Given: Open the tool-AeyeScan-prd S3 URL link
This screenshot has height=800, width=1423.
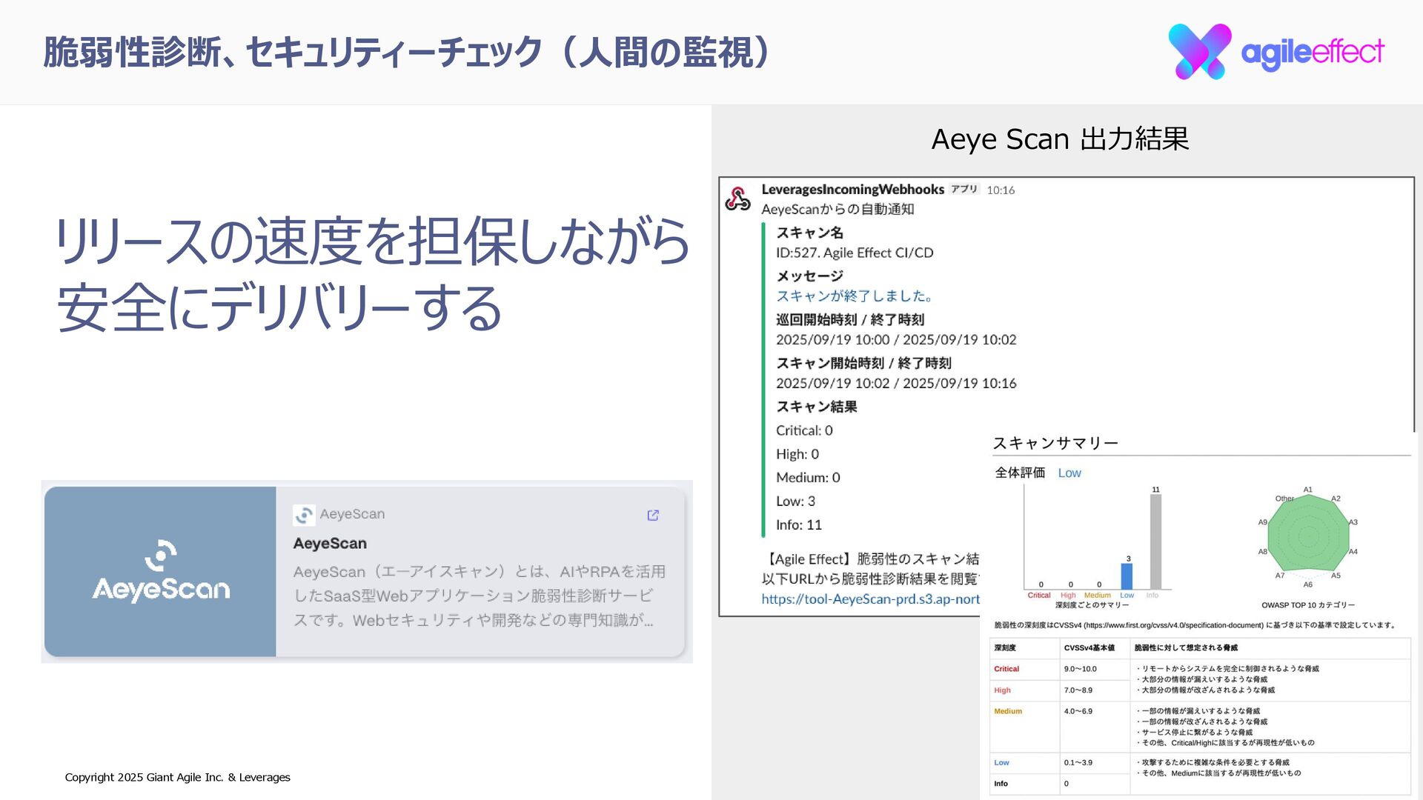Looking at the screenshot, I should [870, 599].
